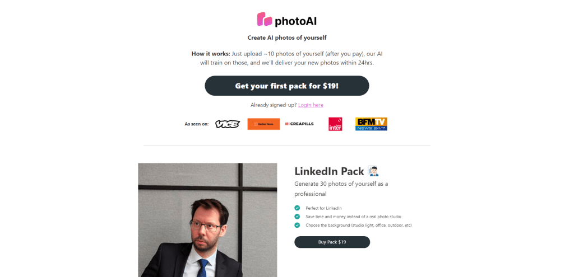
Task: Click the Creapills logo
Action: tap(299, 124)
